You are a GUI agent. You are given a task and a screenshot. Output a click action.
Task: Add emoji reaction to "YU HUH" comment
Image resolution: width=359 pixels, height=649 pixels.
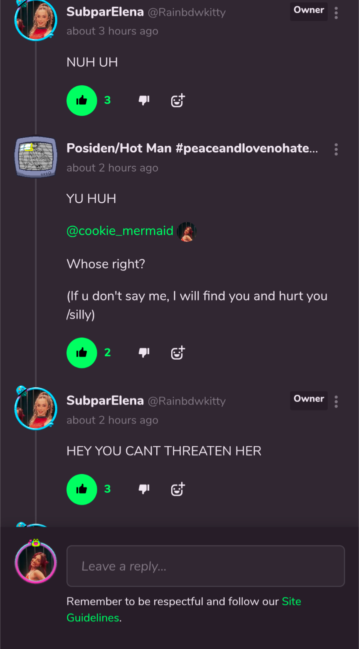click(178, 353)
